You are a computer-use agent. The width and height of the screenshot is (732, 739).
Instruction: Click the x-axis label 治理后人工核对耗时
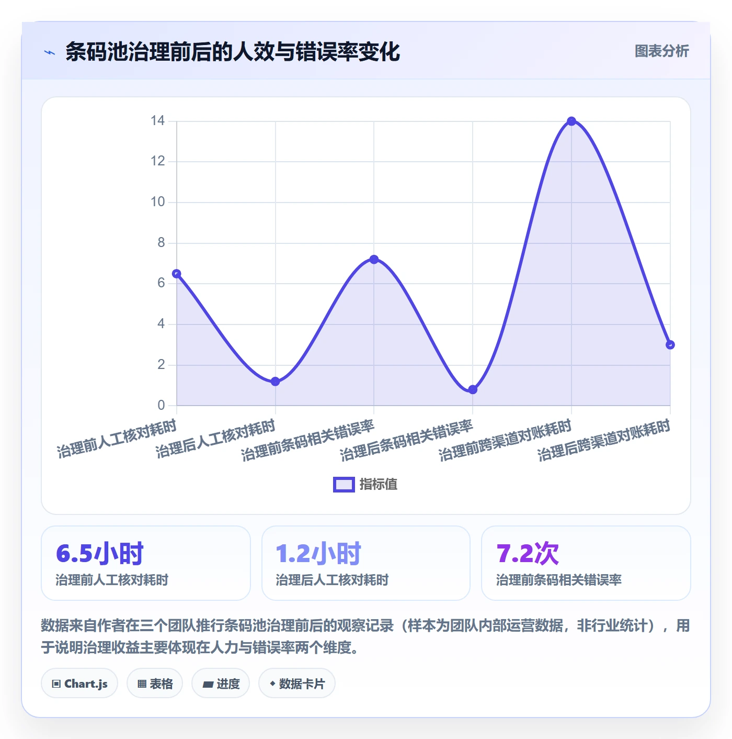[x=216, y=439]
